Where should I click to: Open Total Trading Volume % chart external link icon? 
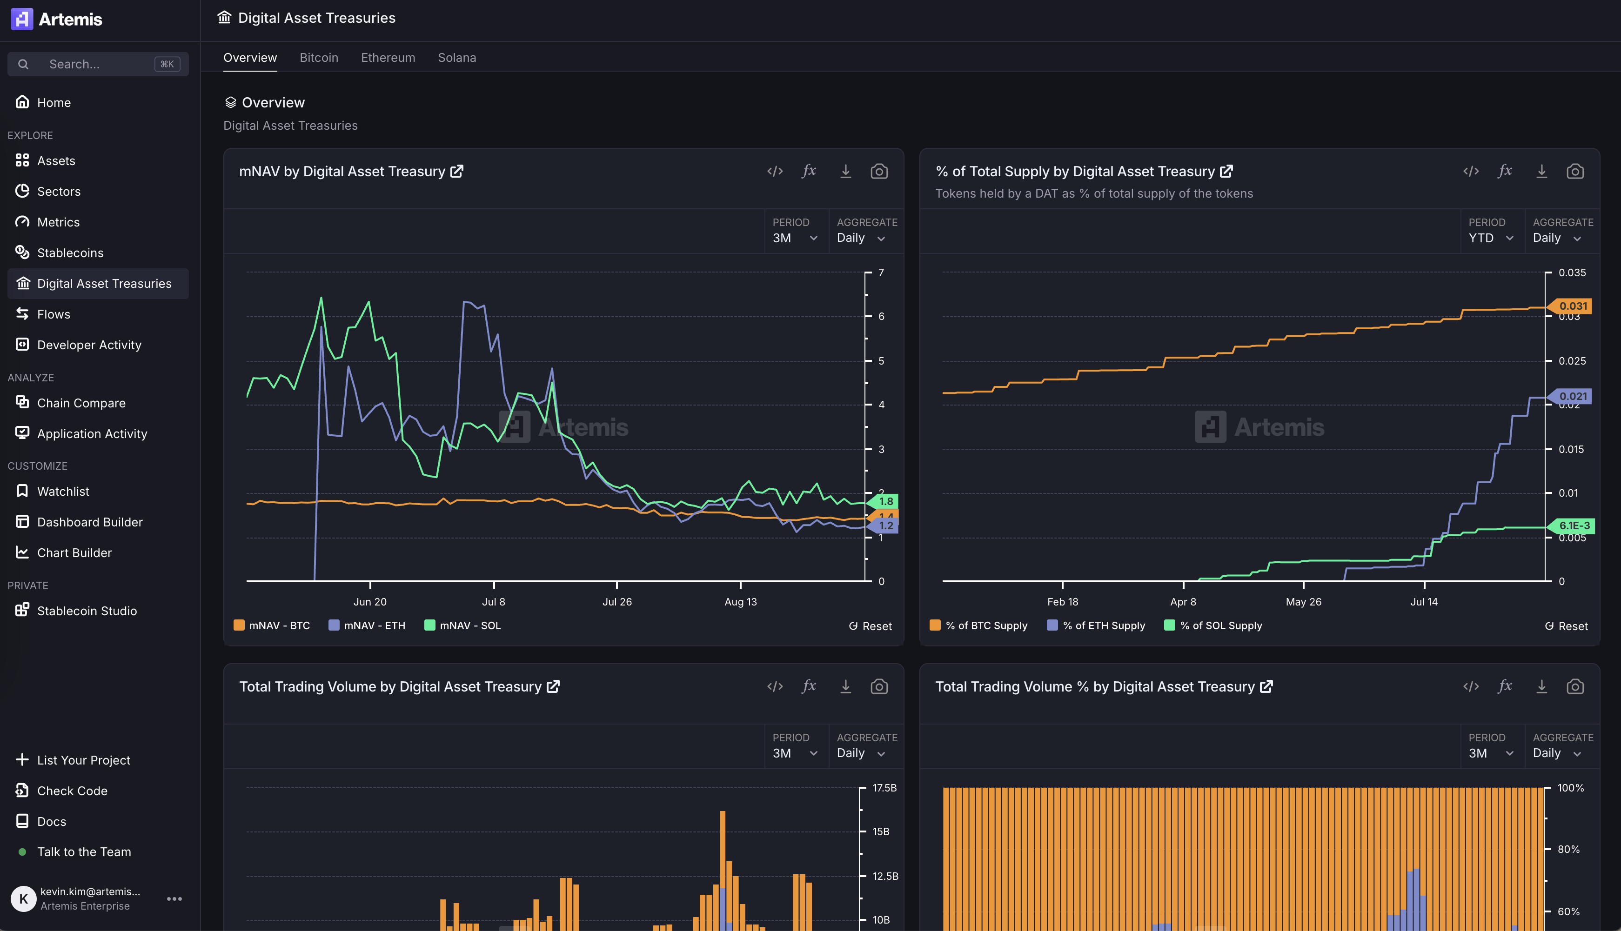click(x=1266, y=687)
